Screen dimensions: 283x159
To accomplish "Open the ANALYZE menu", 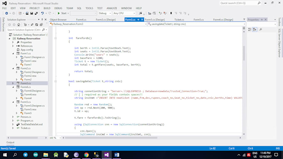I will coord(112,8).
